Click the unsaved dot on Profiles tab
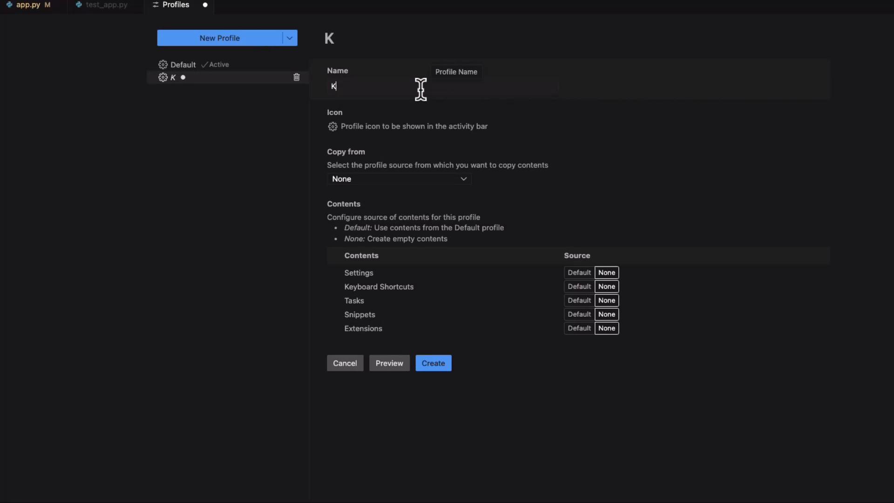This screenshot has height=503, width=894. click(x=205, y=5)
